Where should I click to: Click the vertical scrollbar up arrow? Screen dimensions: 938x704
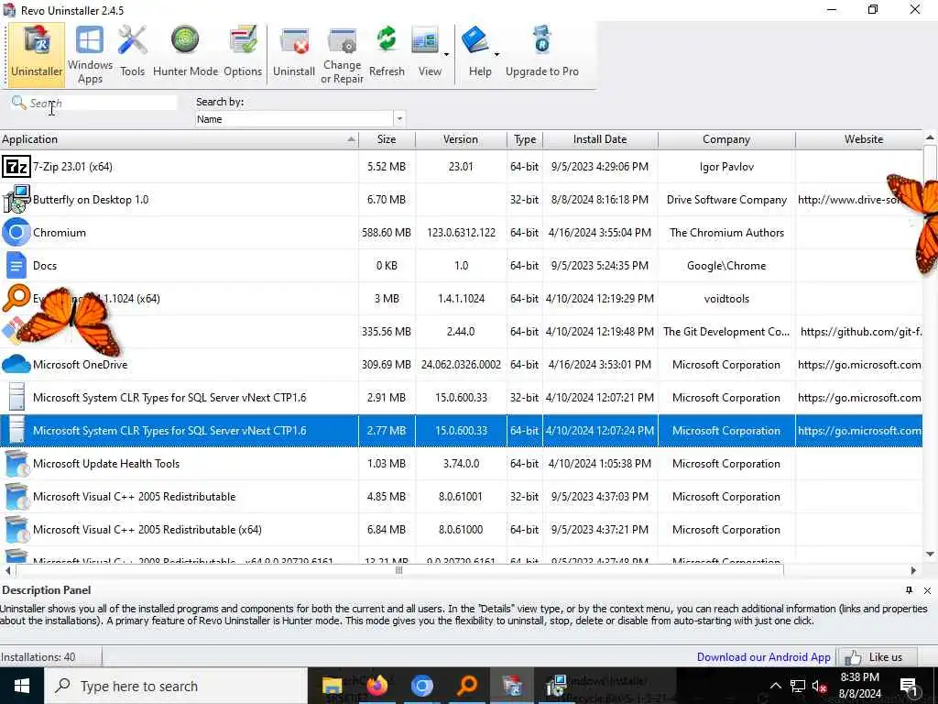coord(930,137)
